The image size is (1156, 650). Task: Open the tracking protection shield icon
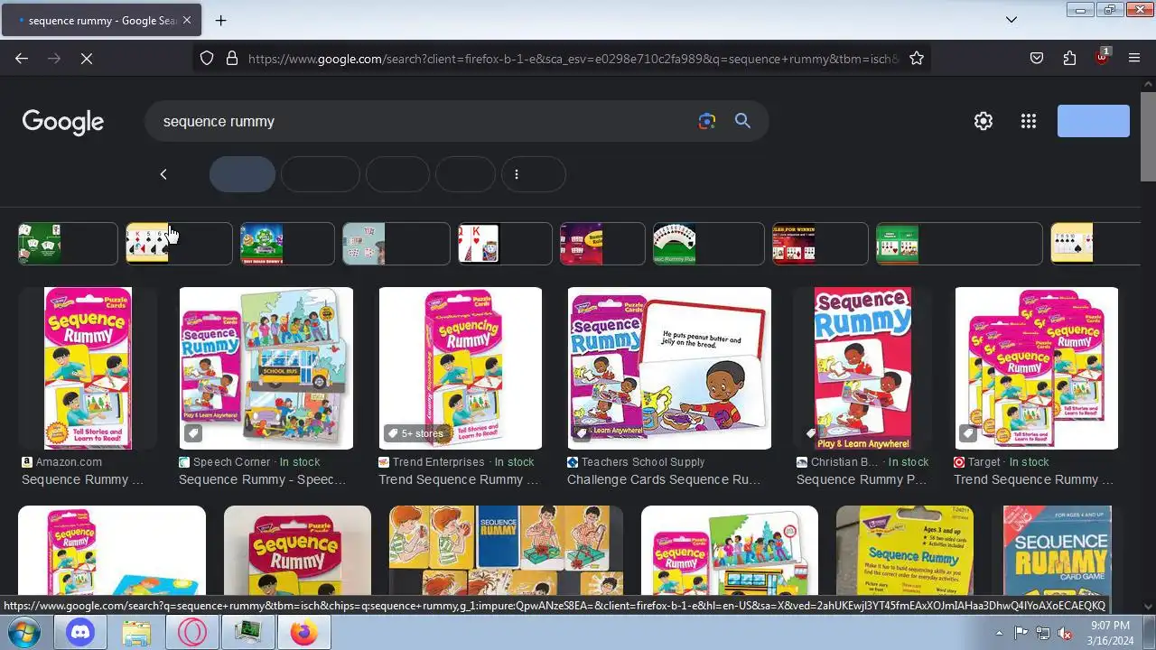tap(207, 58)
